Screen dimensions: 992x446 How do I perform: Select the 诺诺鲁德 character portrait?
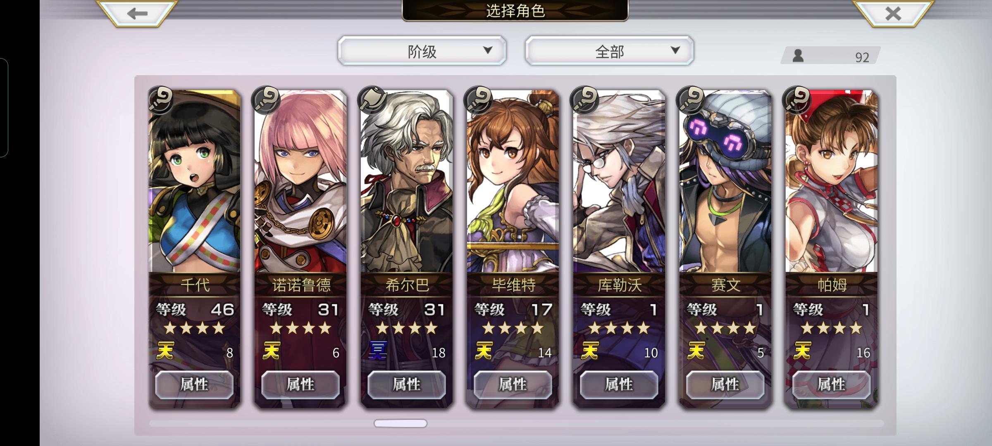pos(300,182)
